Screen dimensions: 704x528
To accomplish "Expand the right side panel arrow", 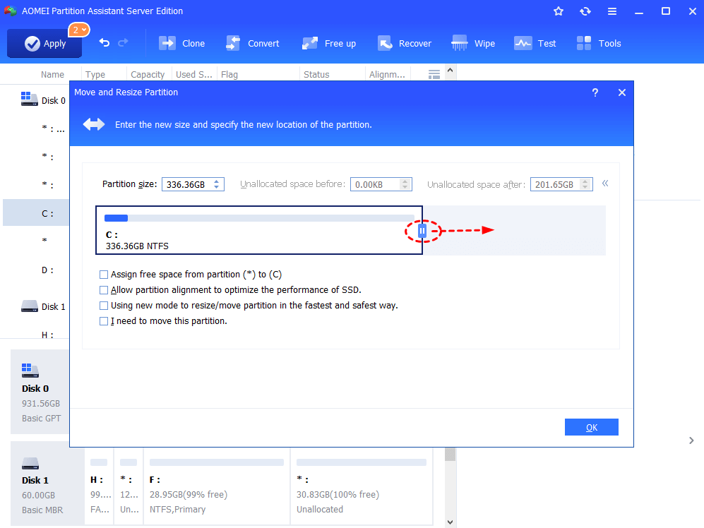I will coord(691,440).
